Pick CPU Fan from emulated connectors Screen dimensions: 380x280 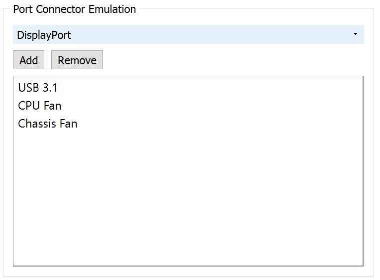click(40, 106)
